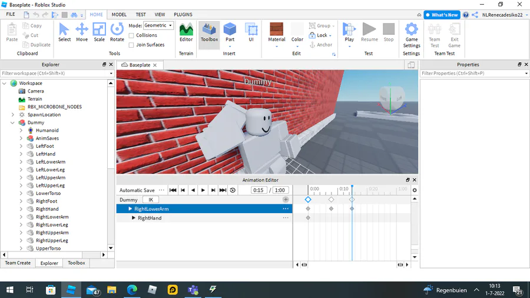Go to previous keyframe

(x=183, y=190)
